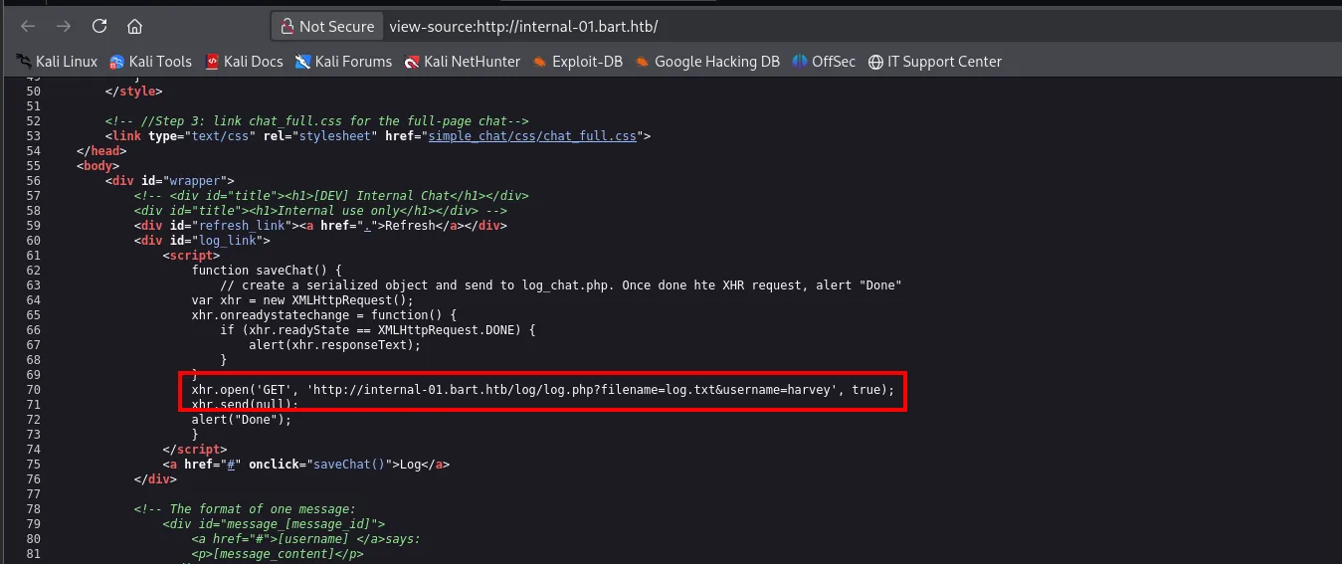Click the IT Support Center globe icon

(875, 62)
